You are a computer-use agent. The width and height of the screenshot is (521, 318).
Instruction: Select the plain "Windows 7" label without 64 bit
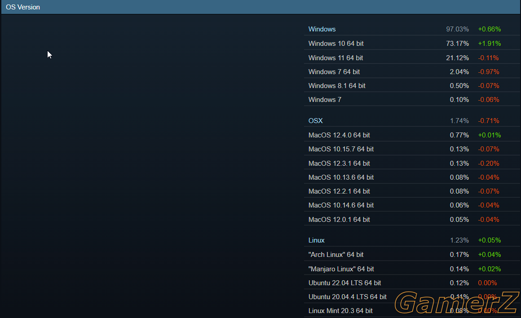325,100
